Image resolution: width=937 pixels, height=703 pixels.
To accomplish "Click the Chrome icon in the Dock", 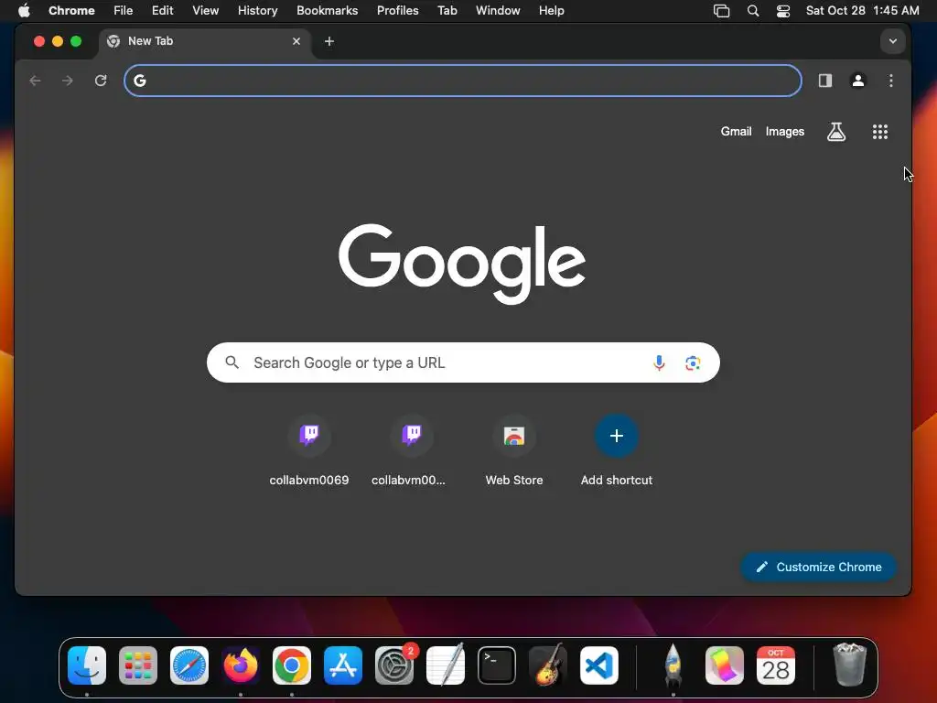I will pos(292,665).
